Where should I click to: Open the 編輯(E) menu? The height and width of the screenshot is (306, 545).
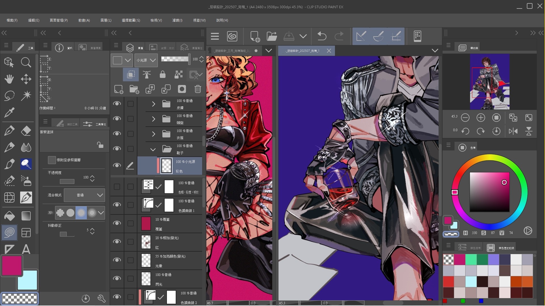click(33, 20)
